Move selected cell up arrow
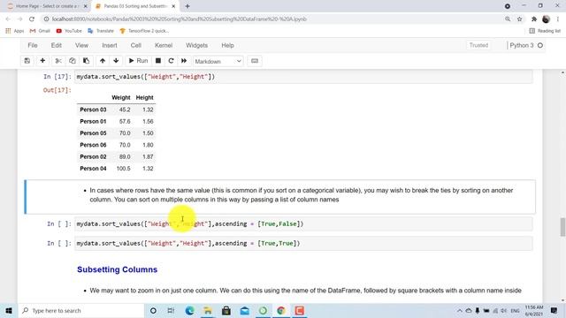 (103, 61)
